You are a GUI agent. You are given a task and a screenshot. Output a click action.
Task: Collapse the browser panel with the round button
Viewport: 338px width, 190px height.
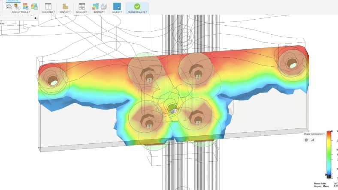pos(36,18)
